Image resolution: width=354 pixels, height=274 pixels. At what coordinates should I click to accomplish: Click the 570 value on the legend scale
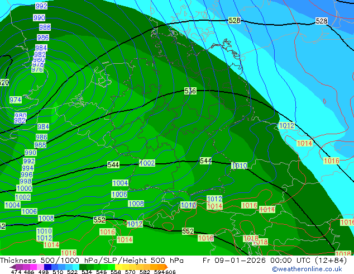pos(130,272)
